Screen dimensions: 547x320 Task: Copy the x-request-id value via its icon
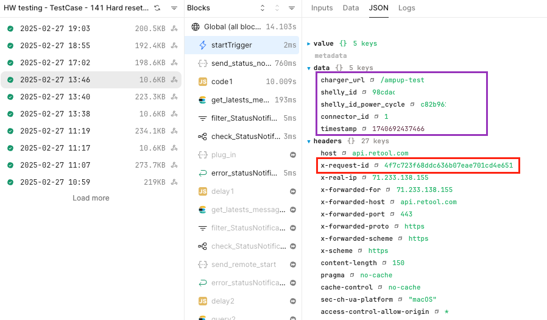(376, 165)
